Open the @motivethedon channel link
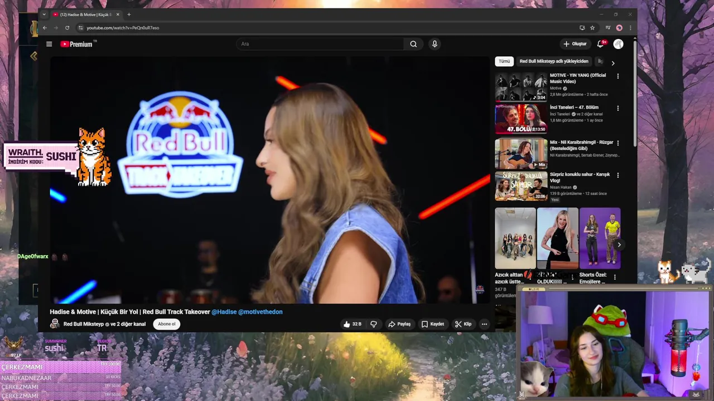The height and width of the screenshot is (401, 714). 260,312
